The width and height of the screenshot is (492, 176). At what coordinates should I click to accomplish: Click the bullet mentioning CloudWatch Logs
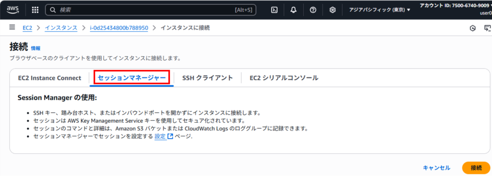[x=171, y=129]
